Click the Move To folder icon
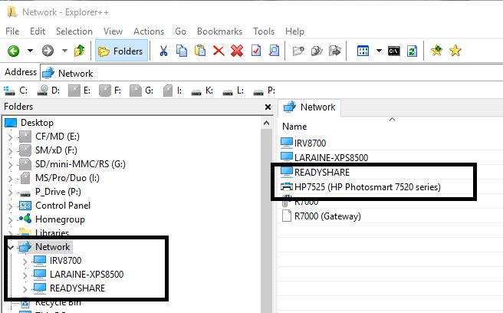Image resolution: width=503 pixels, height=313 pixels. tap(335, 51)
